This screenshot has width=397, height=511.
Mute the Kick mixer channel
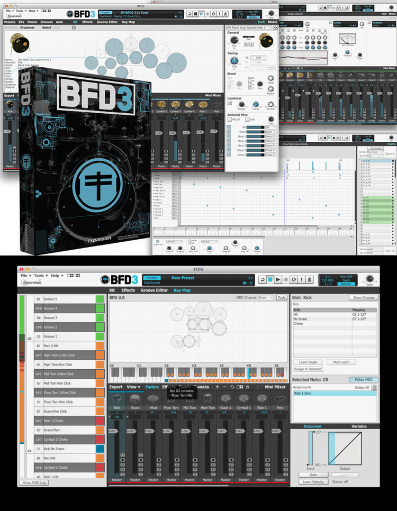123,469
